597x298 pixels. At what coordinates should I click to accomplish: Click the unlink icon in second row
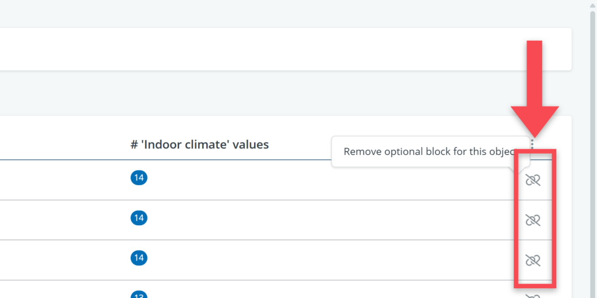(x=533, y=220)
